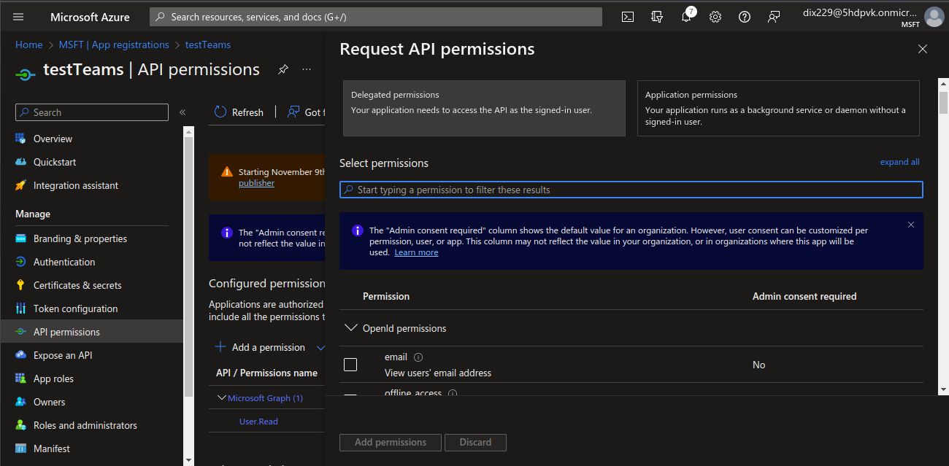The width and height of the screenshot is (949, 466).
Task: Click the Overview icon in the sidebar
Action: 20,139
